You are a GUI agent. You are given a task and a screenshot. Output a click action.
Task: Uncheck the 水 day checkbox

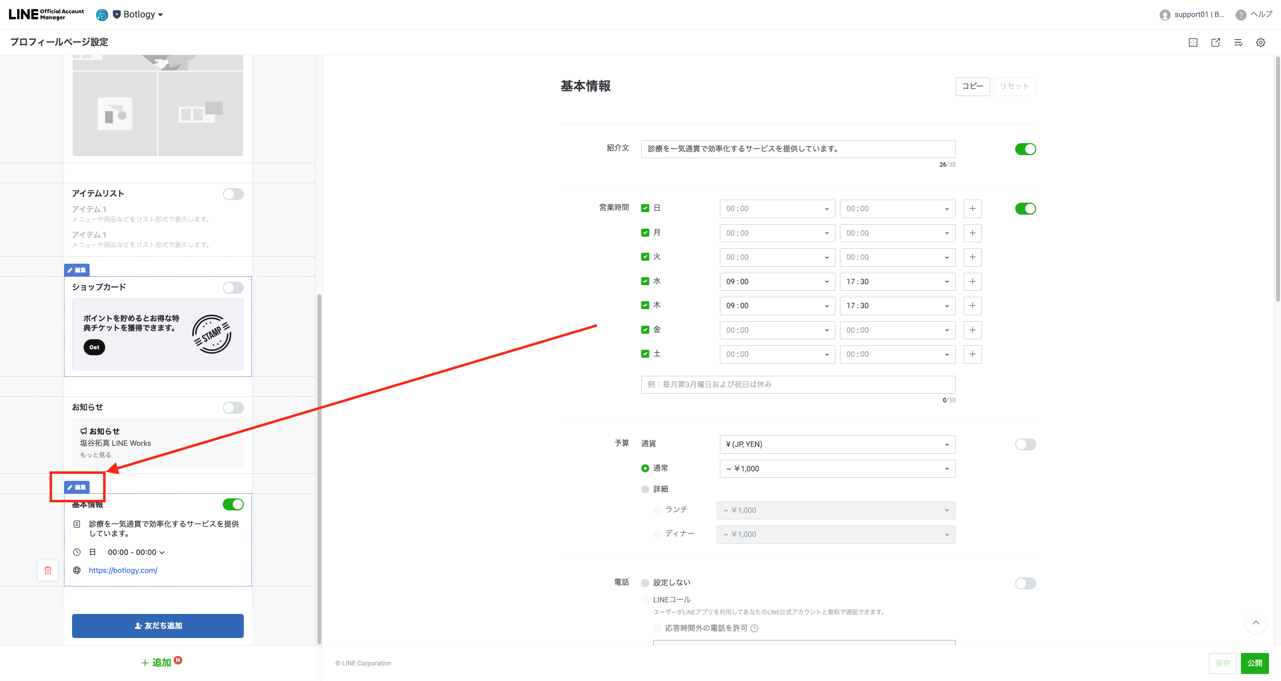click(x=645, y=281)
